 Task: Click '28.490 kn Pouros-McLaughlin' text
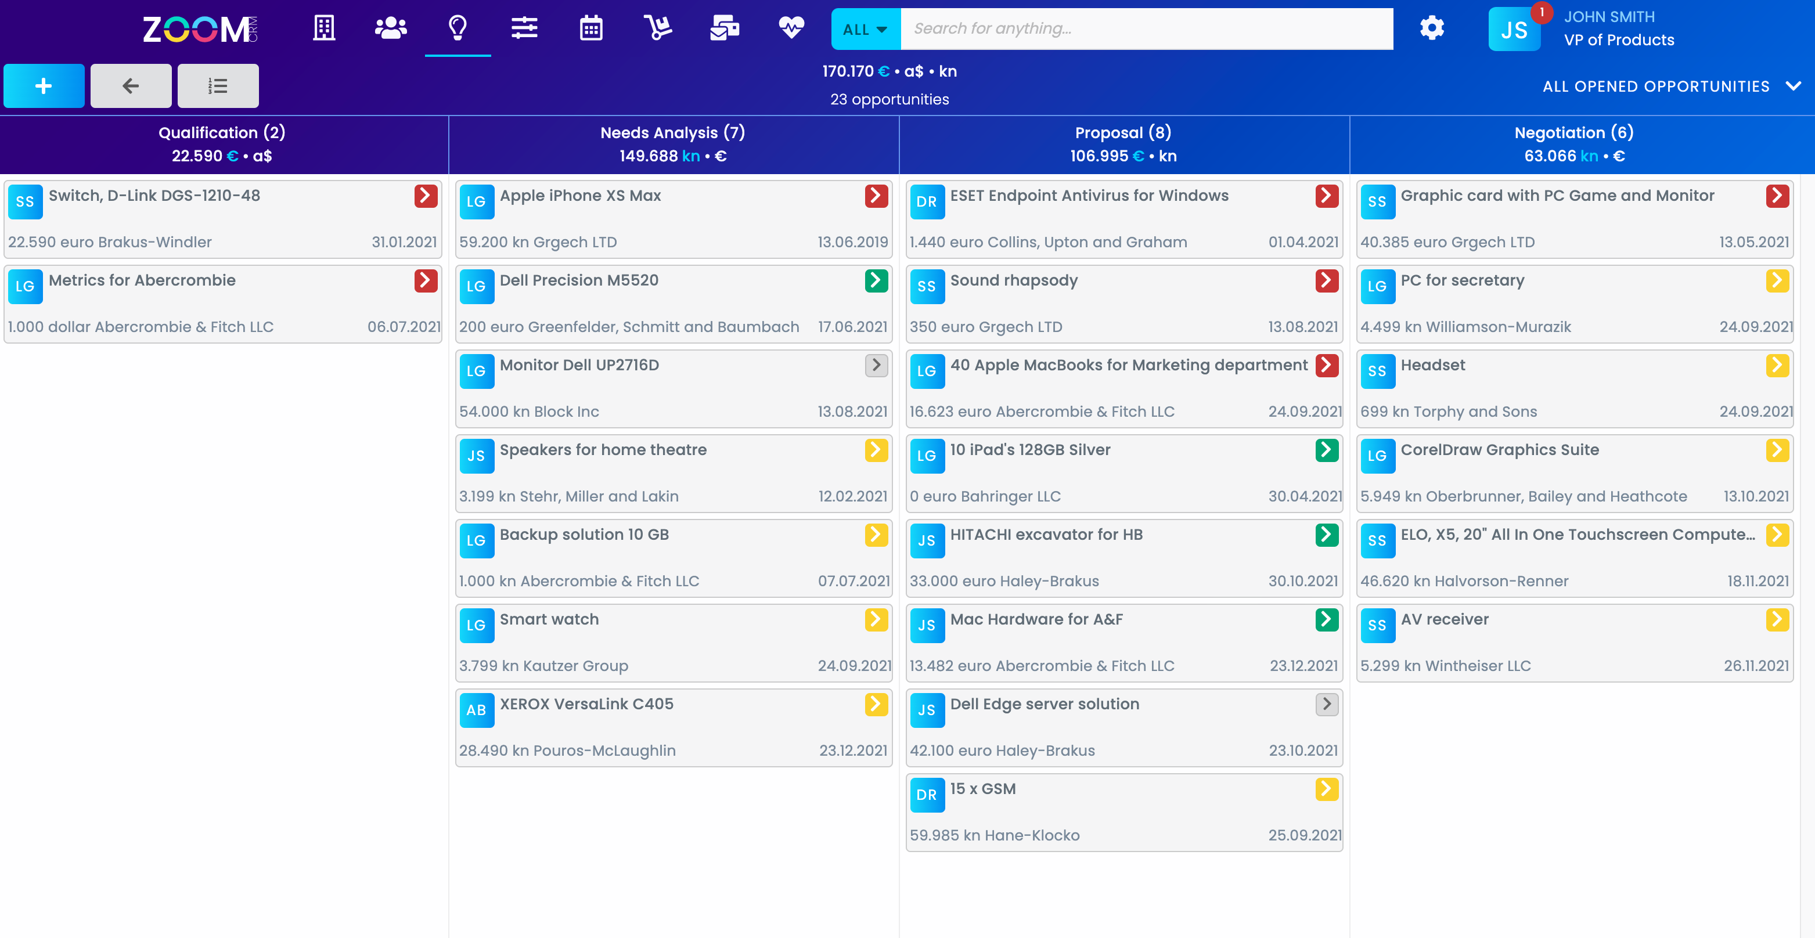567,751
